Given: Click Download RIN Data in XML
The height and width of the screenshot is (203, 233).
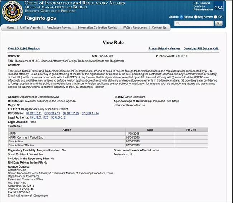Looking at the screenshot, I should [x=201, y=49].
